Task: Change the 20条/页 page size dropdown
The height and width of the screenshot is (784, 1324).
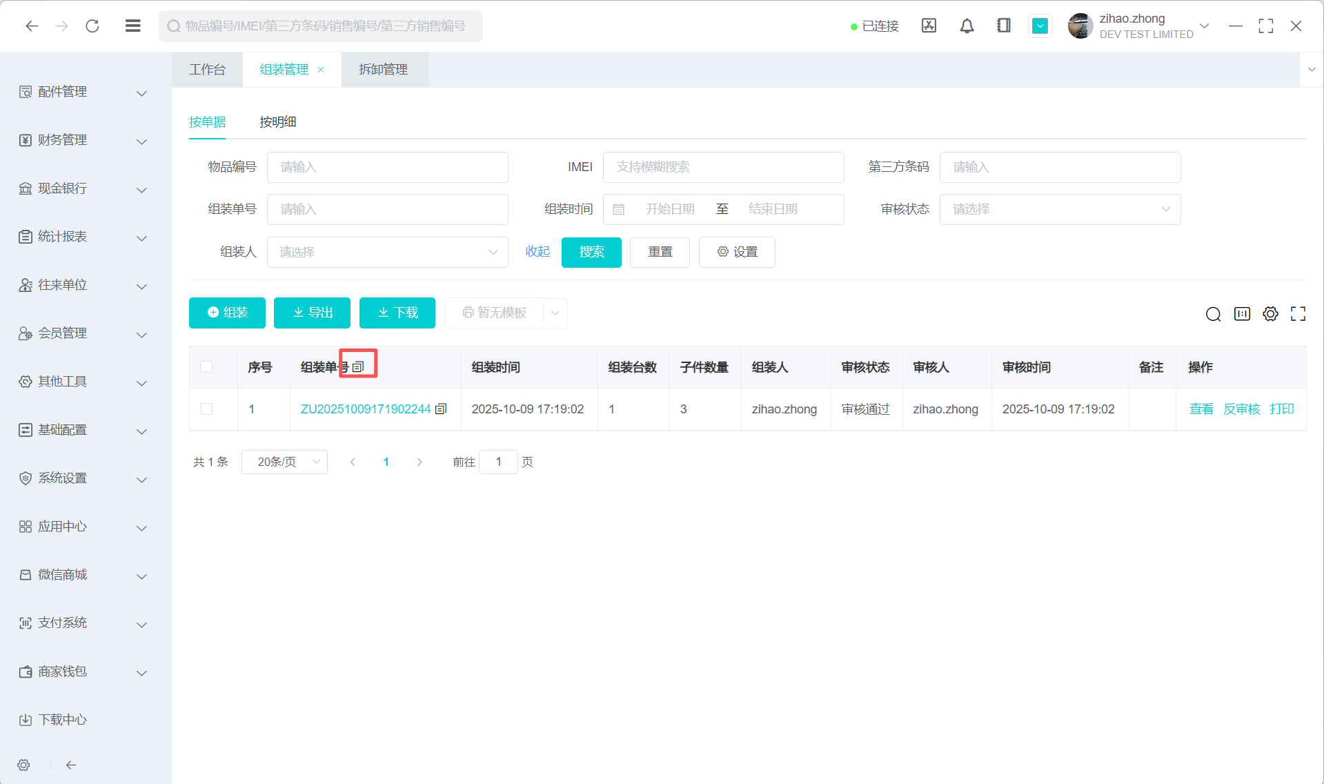Action: (284, 462)
